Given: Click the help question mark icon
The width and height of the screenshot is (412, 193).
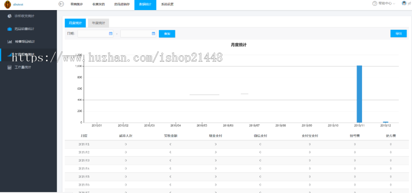Looking at the screenshot, I should (x=374, y=4).
